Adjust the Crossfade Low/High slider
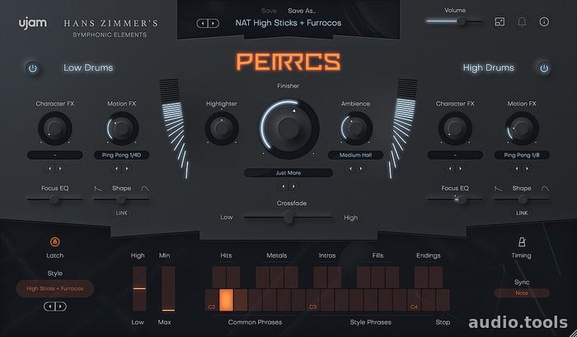577x337 pixels. pyautogui.click(x=288, y=217)
